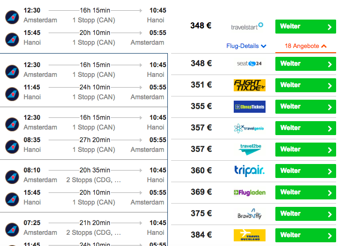Screen dimensions: 338x246
Task: Click the travel2be logo
Action: click(x=250, y=149)
